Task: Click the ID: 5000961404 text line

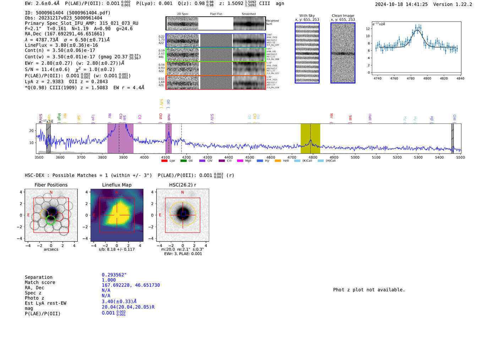Action: 67,13
